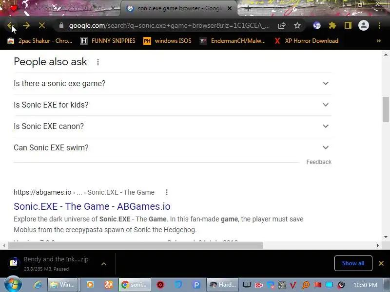This screenshot has width=390, height=292.
Task: Expand 'Is Sonic EXE canon?'
Action: (x=173, y=126)
